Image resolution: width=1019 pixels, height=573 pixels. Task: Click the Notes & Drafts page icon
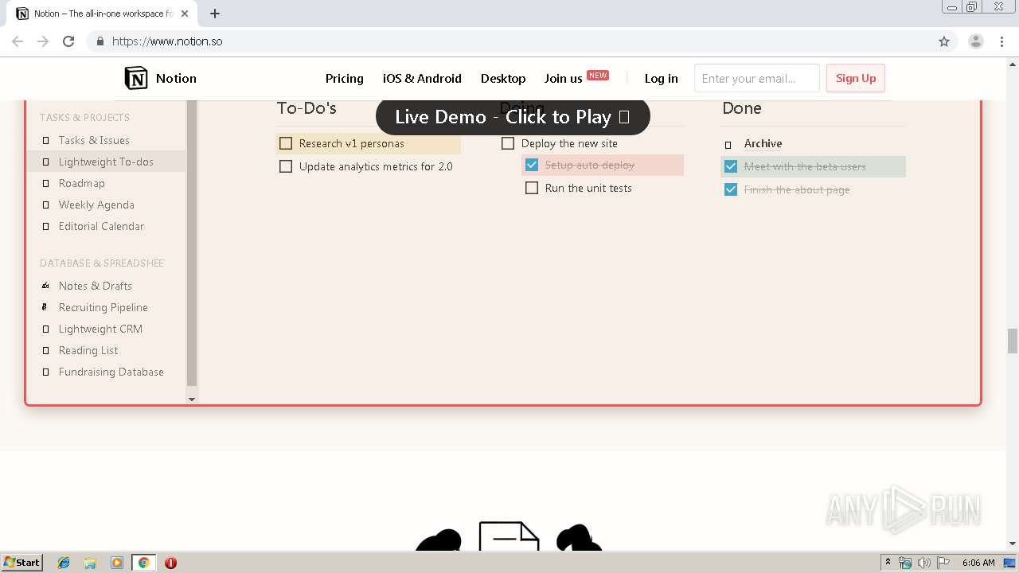[x=46, y=286]
